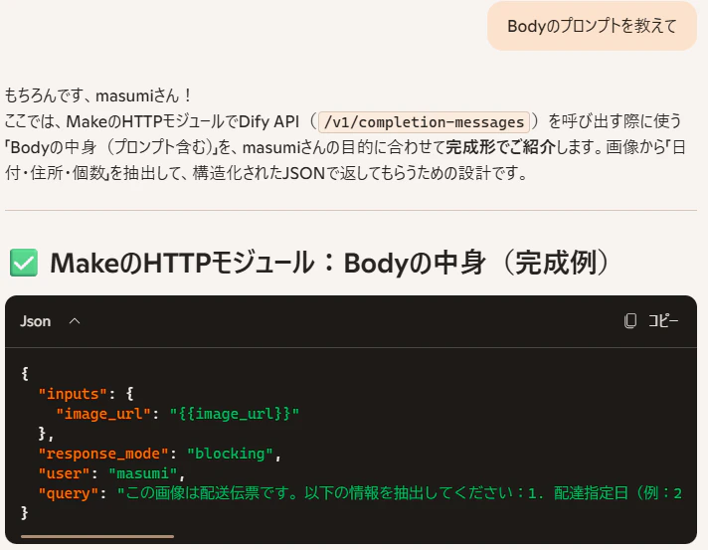Click the "response_mode" key
708x550 pixels.
[x=103, y=454]
